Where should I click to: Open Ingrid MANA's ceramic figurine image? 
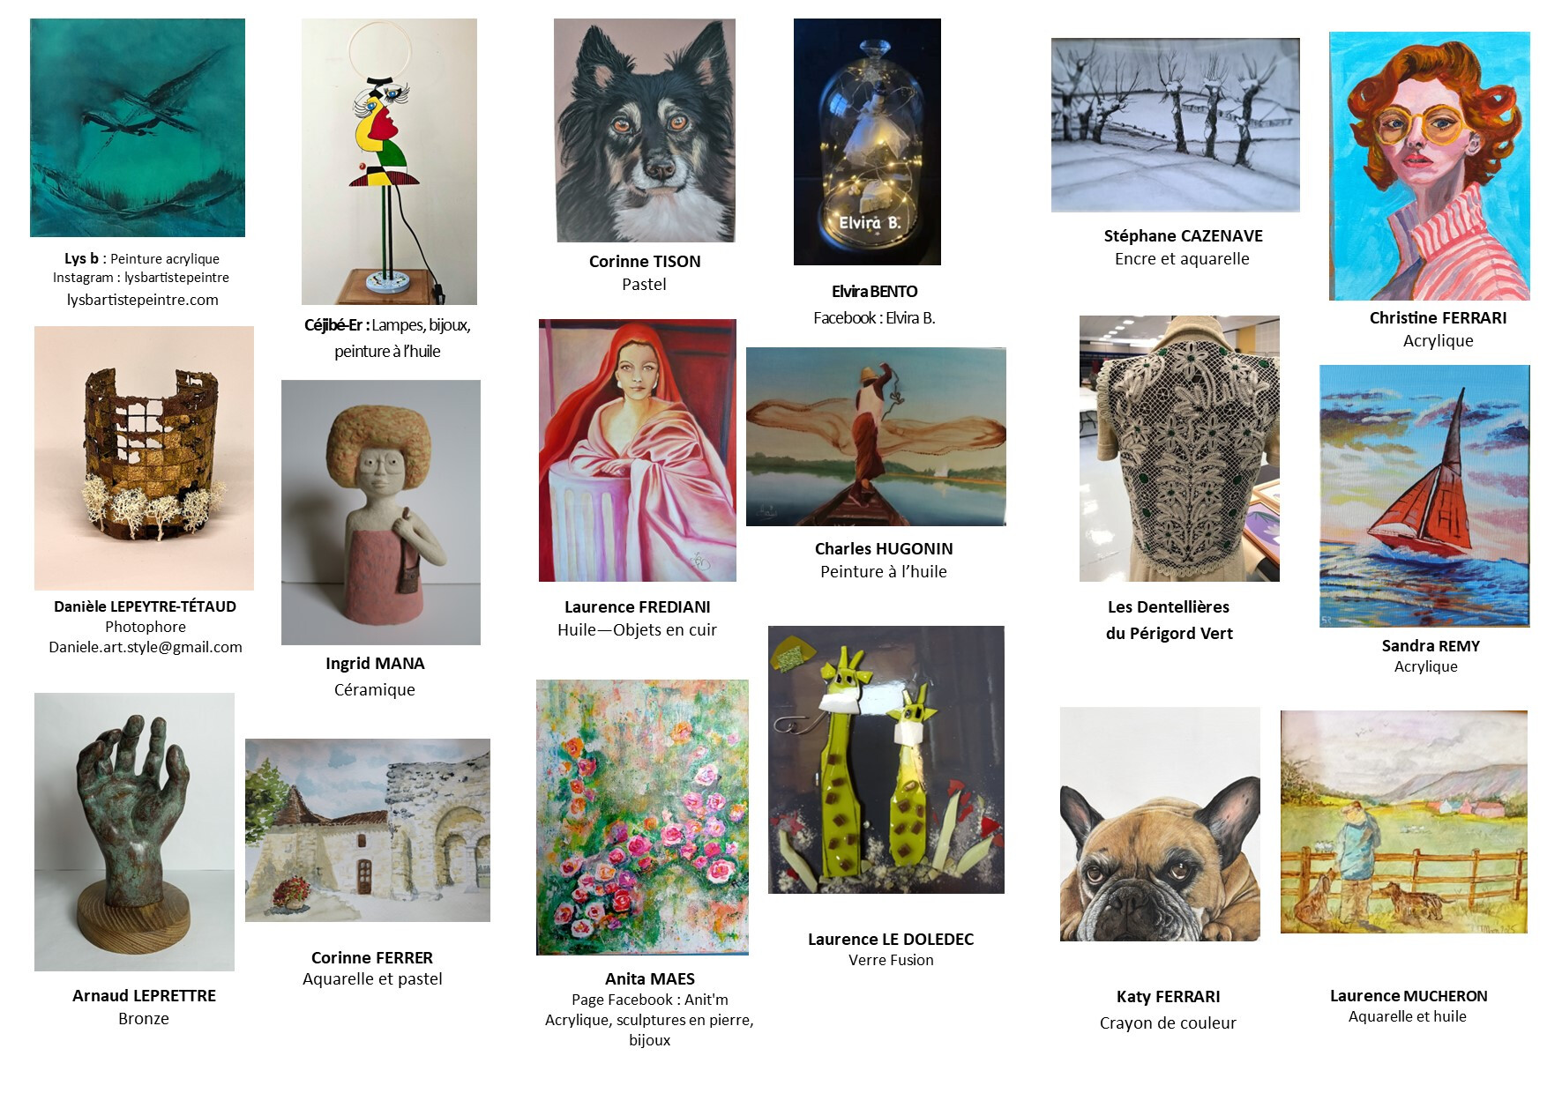click(x=381, y=512)
